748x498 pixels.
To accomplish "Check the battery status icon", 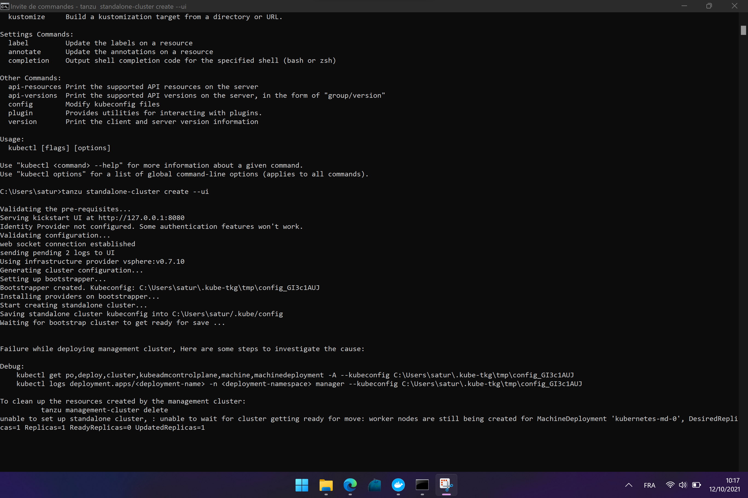I will click(x=697, y=485).
